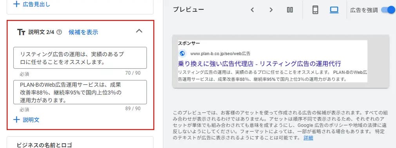
Task: Pause the preview rotation
Action: [290, 10]
